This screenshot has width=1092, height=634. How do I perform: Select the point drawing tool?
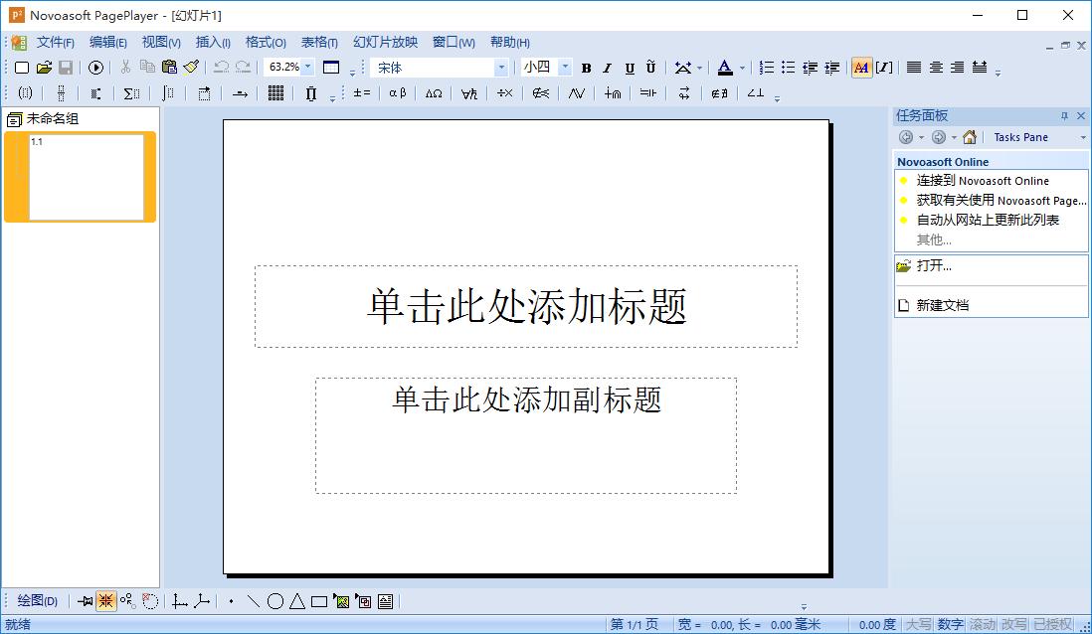click(x=231, y=601)
